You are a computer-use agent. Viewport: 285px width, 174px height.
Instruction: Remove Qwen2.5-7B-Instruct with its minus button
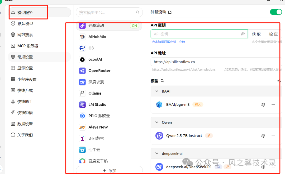[x=273, y=136]
